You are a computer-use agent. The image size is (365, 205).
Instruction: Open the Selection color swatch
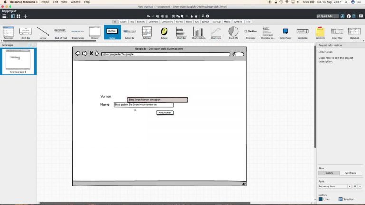[x=341, y=199]
